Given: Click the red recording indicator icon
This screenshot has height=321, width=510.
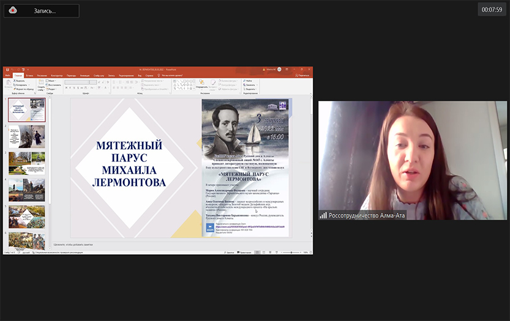Looking at the screenshot, I should pos(13,10).
